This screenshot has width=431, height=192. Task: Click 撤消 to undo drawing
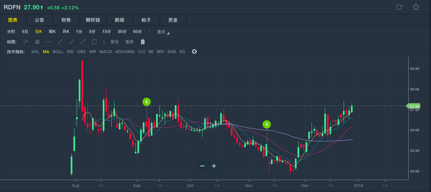click(x=114, y=42)
